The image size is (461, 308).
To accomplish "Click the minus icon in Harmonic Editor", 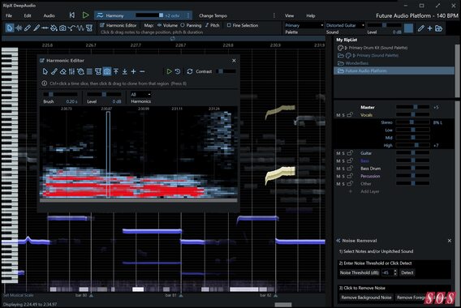I will pos(142,71).
